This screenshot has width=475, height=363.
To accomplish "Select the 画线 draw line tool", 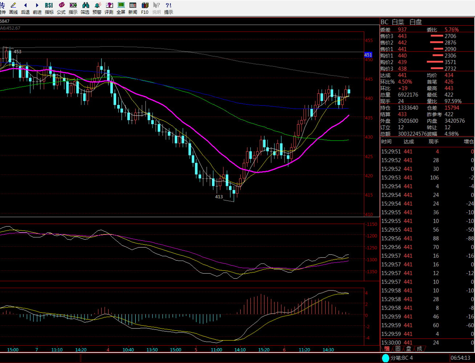I will pyautogui.click(x=13, y=8).
